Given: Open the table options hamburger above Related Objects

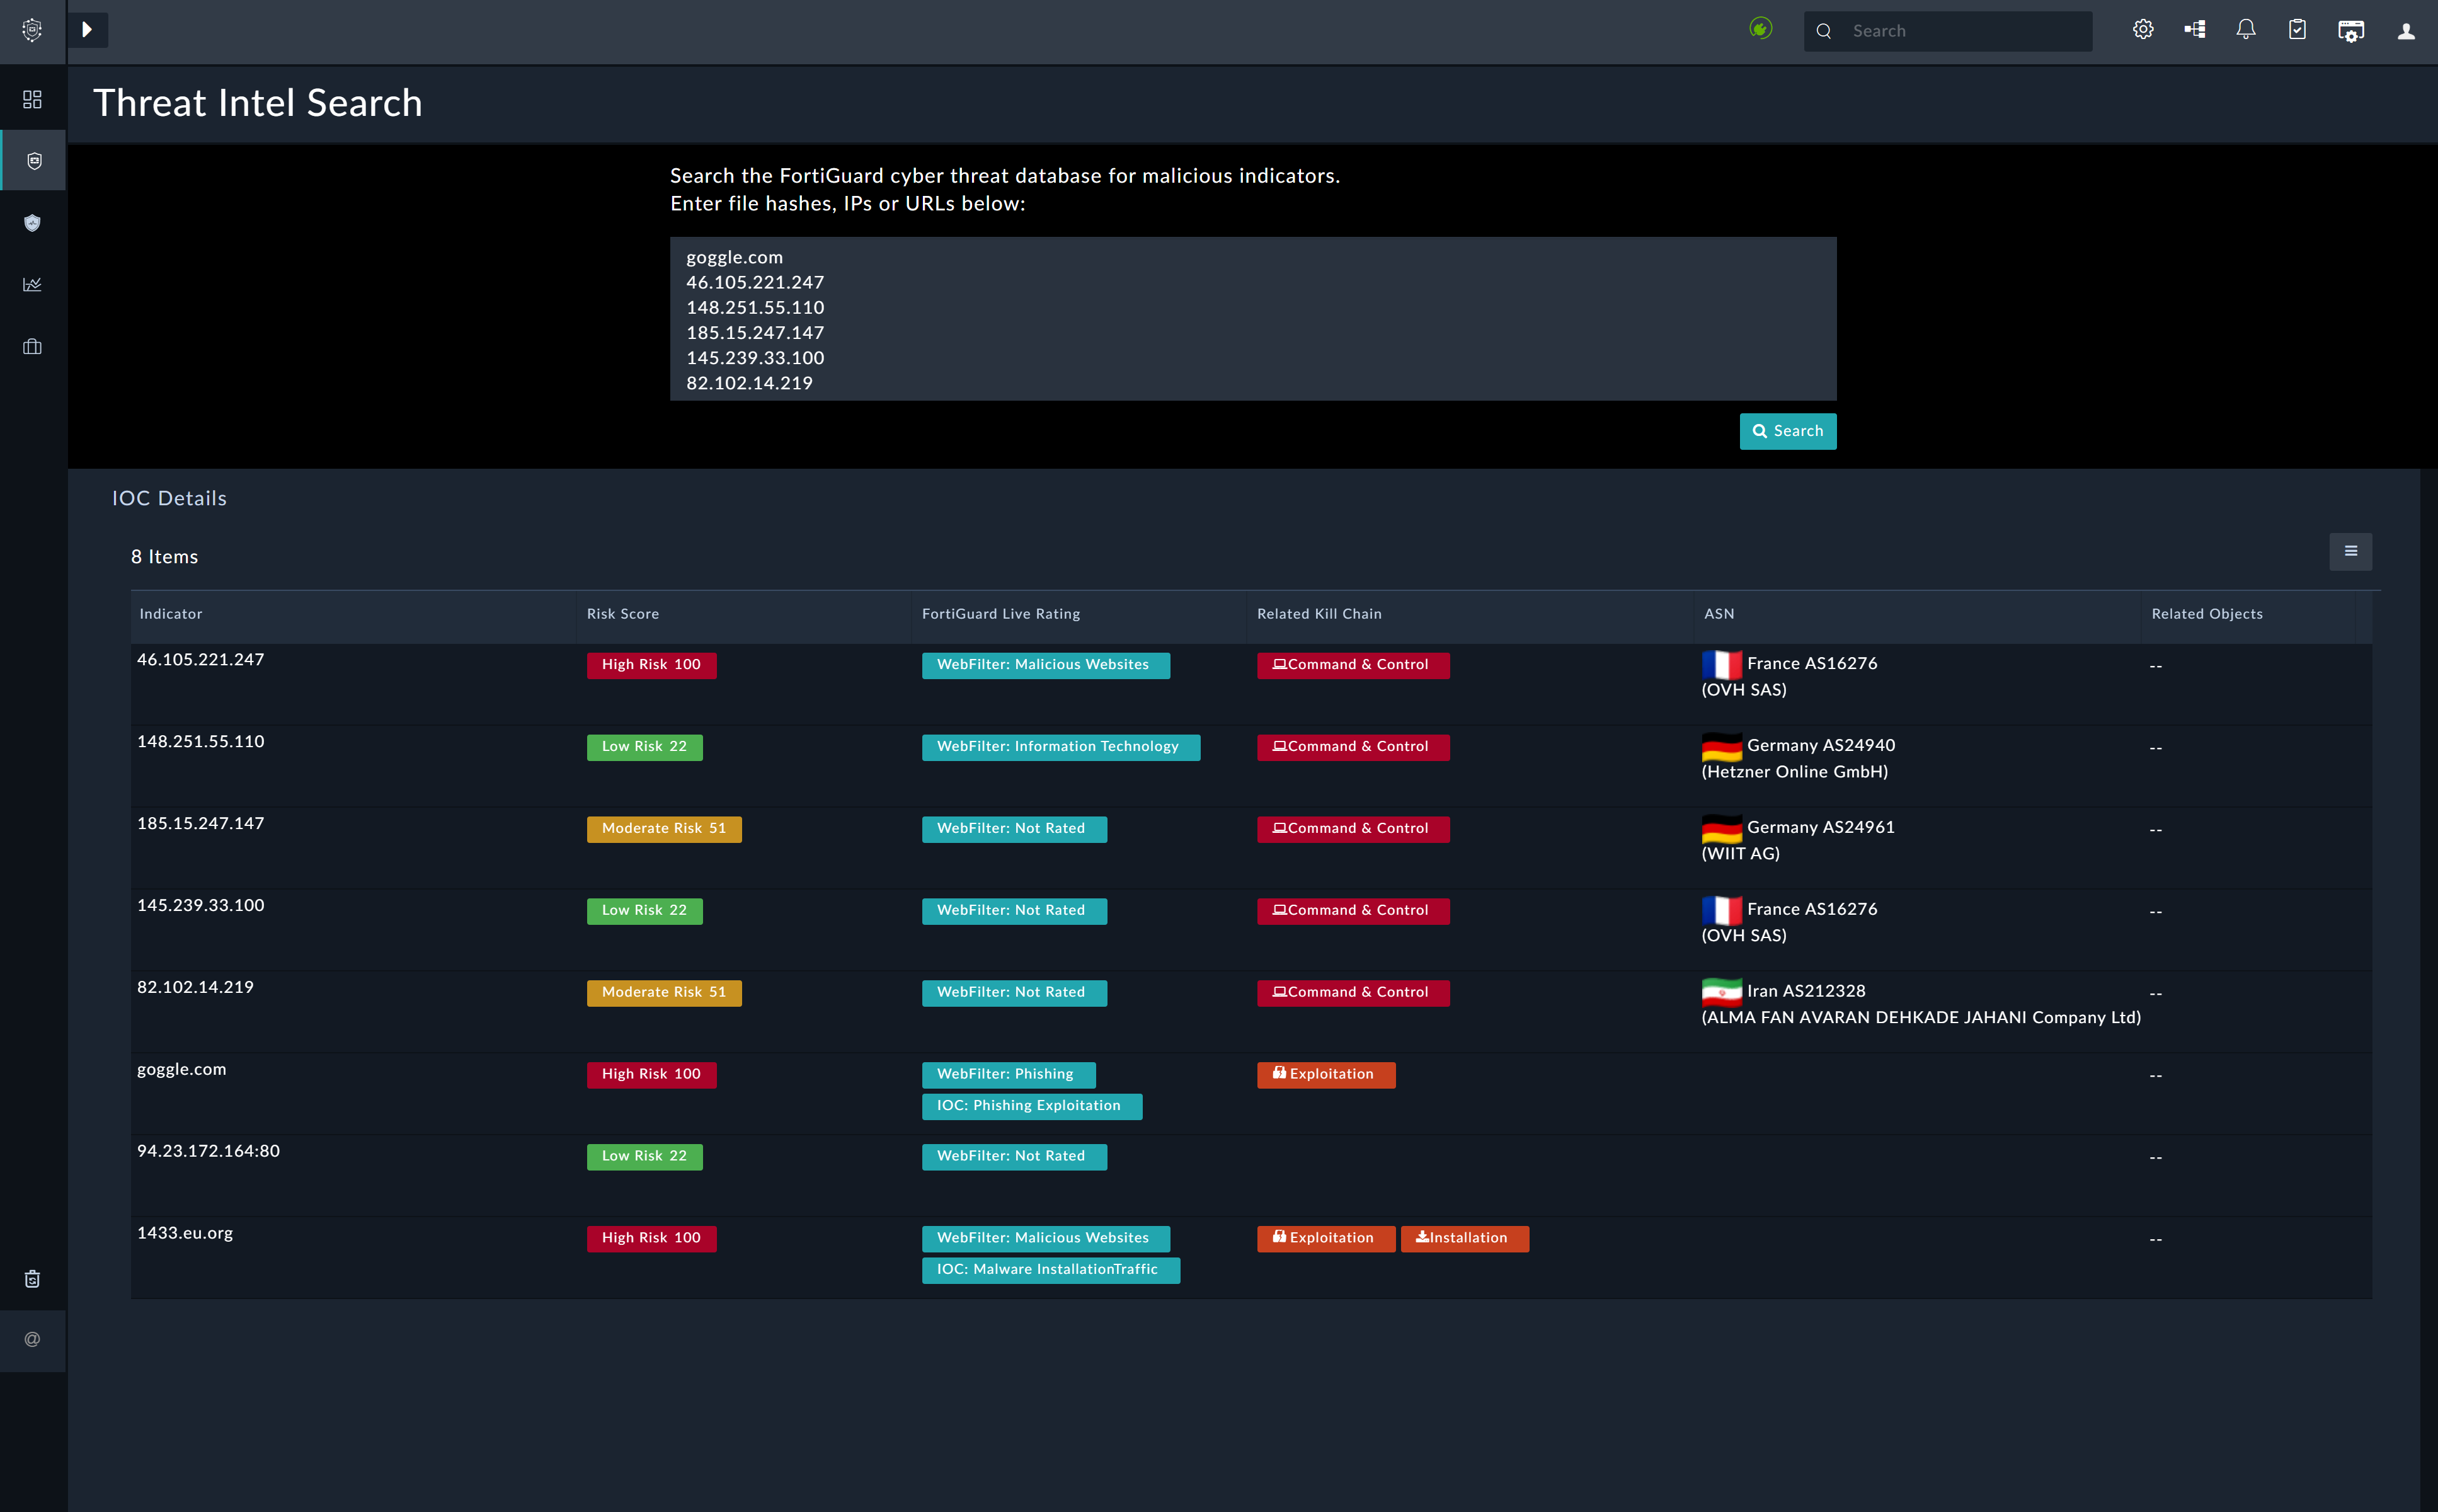Looking at the screenshot, I should point(2350,551).
